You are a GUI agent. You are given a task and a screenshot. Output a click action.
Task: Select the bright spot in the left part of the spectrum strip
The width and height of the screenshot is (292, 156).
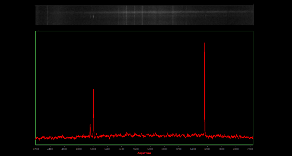(94, 16)
